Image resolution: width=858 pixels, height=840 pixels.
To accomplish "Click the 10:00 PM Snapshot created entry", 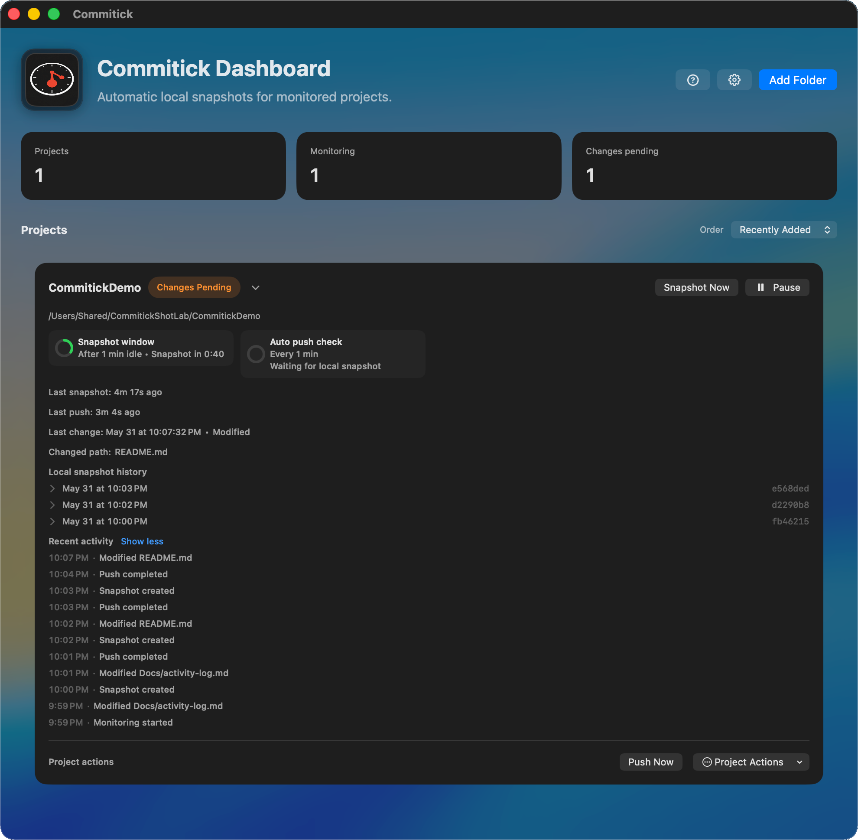I will (112, 690).
